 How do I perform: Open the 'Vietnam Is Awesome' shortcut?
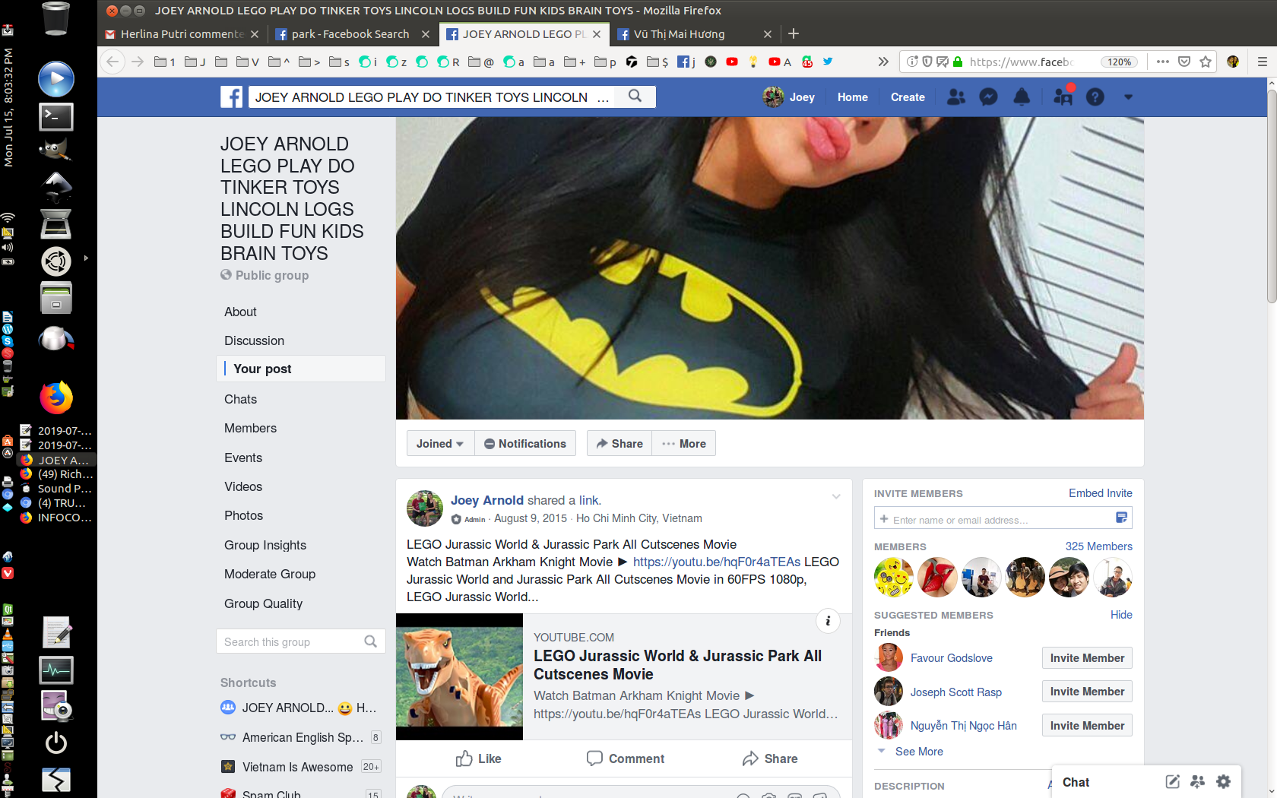(297, 767)
